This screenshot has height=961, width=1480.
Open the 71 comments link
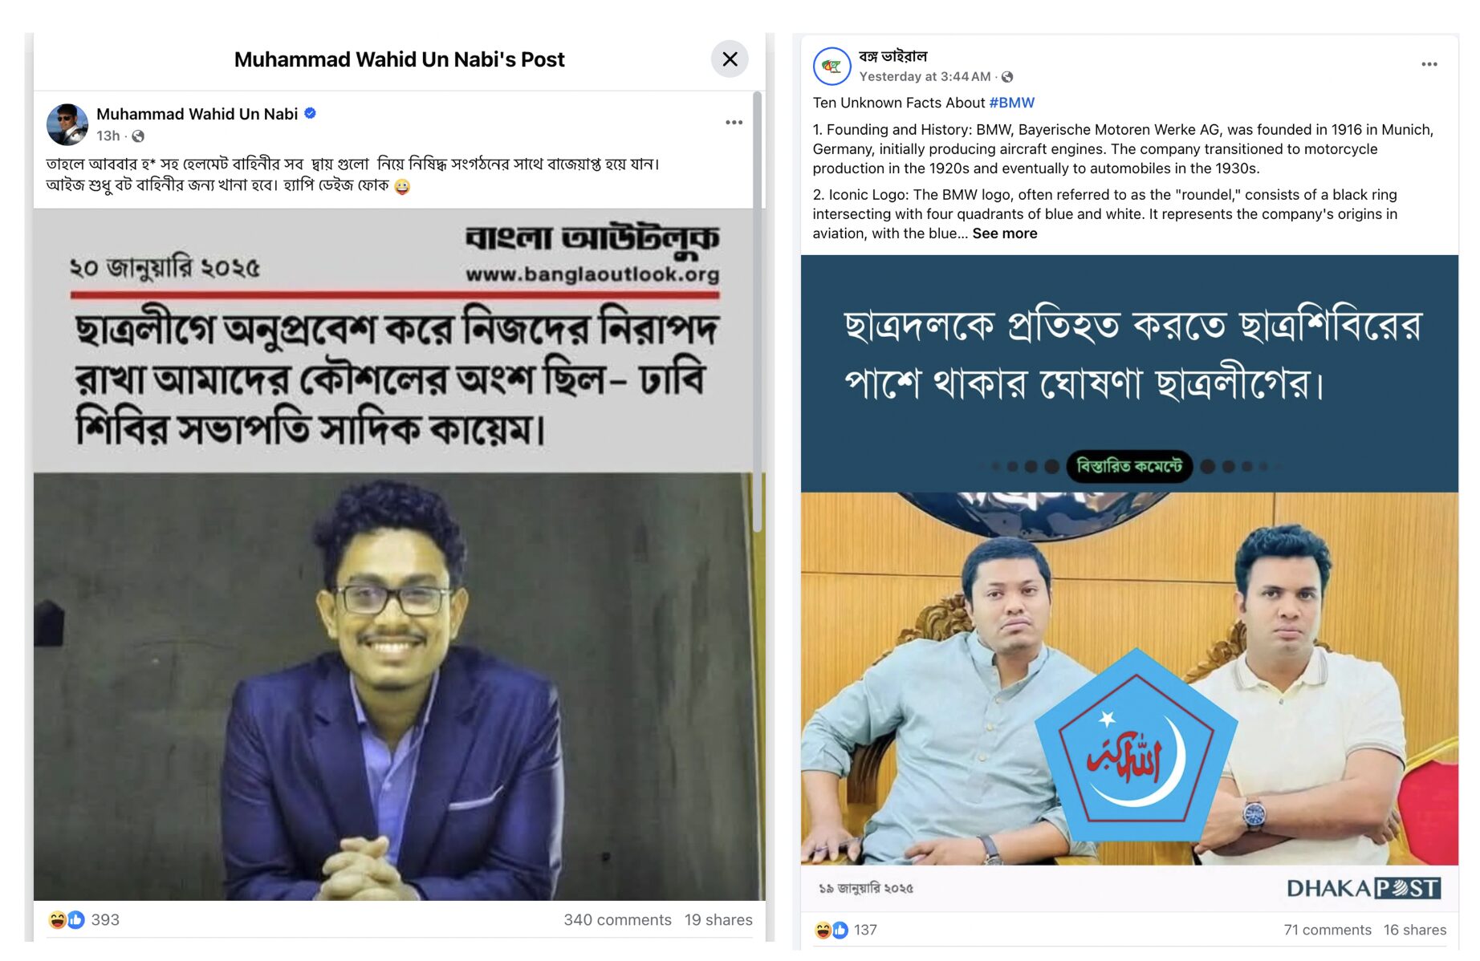pos(1328,930)
